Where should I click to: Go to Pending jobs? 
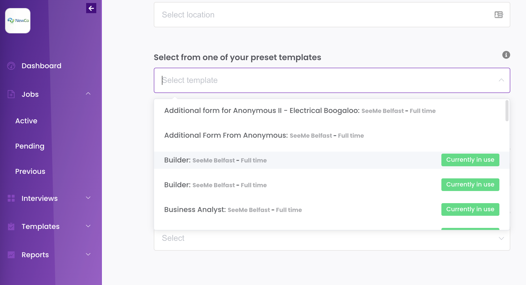point(30,146)
